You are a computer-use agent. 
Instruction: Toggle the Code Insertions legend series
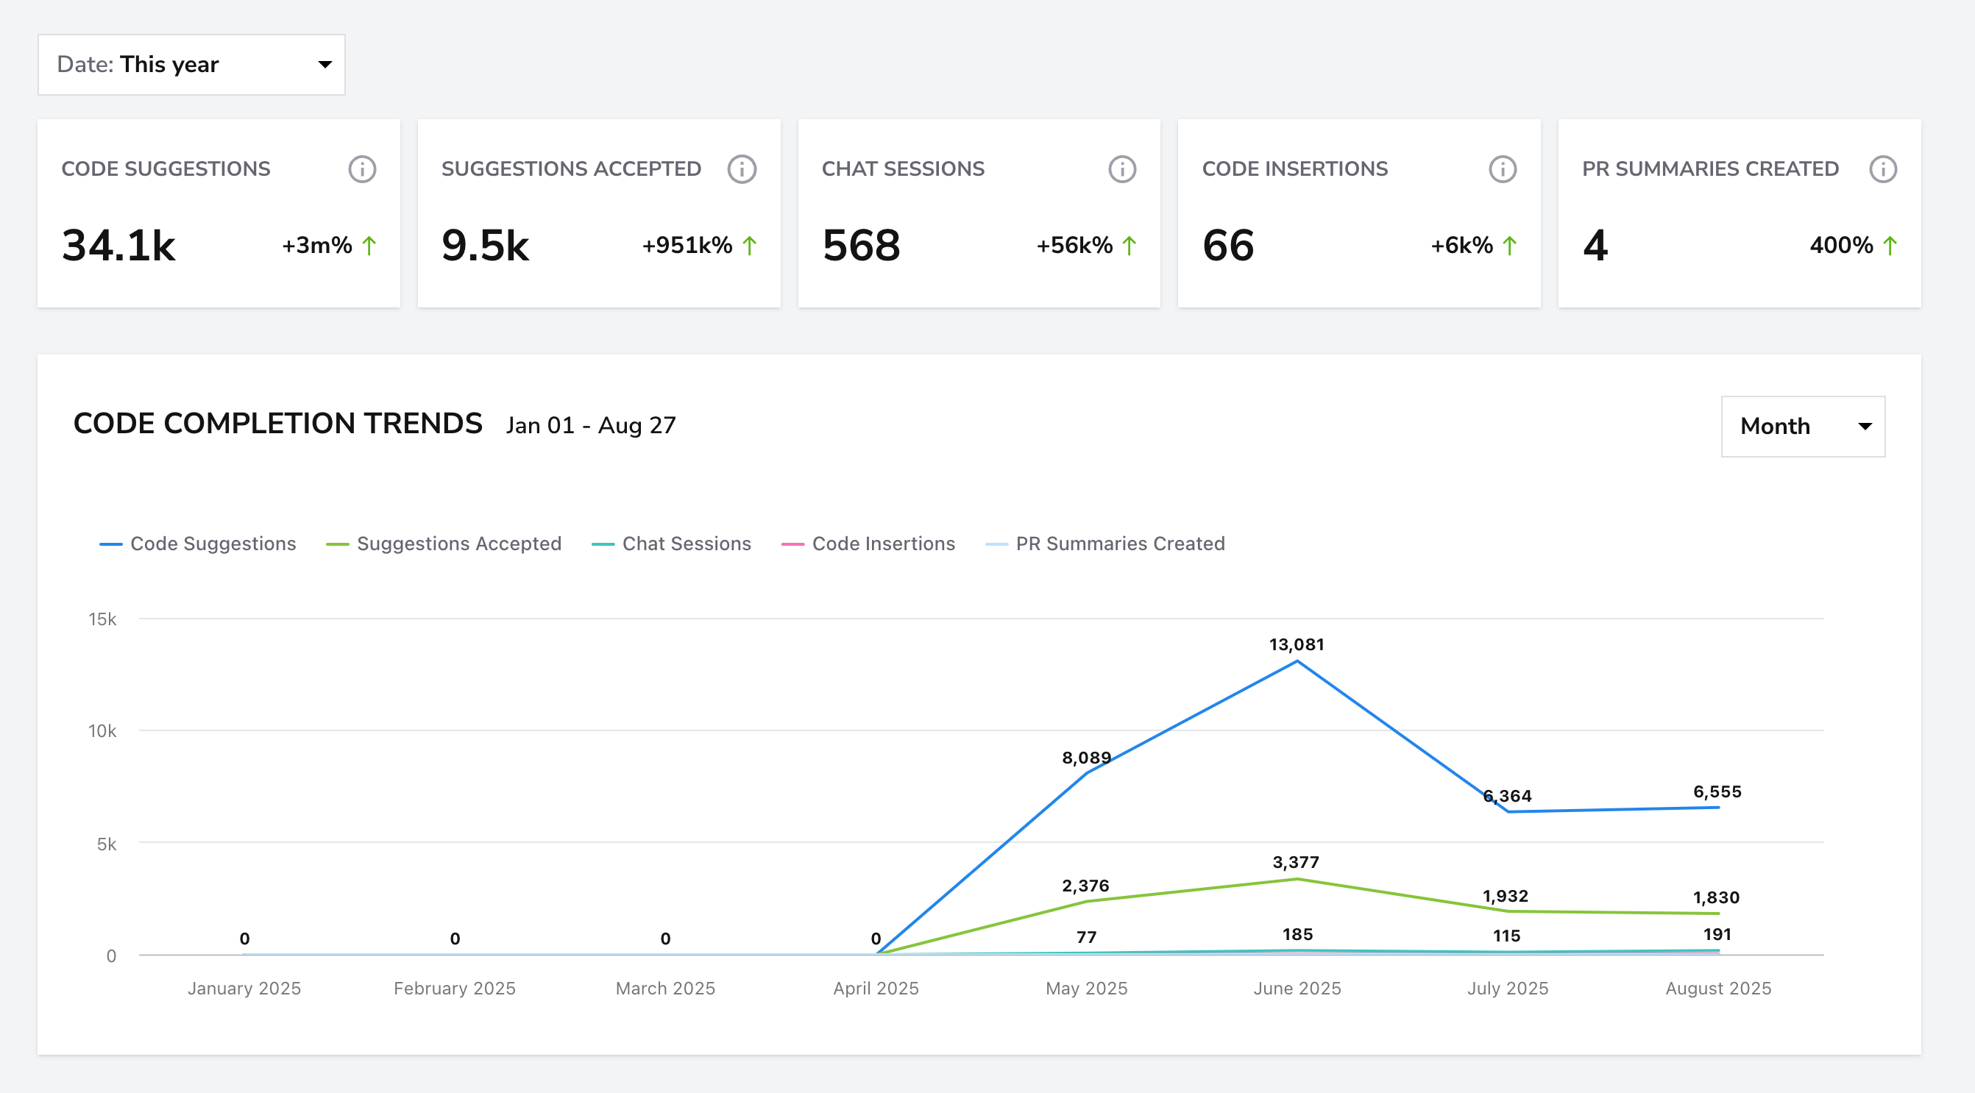click(869, 544)
